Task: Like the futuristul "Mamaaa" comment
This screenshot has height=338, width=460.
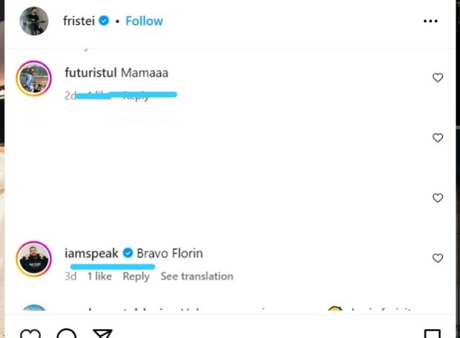Action: click(x=438, y=78)
